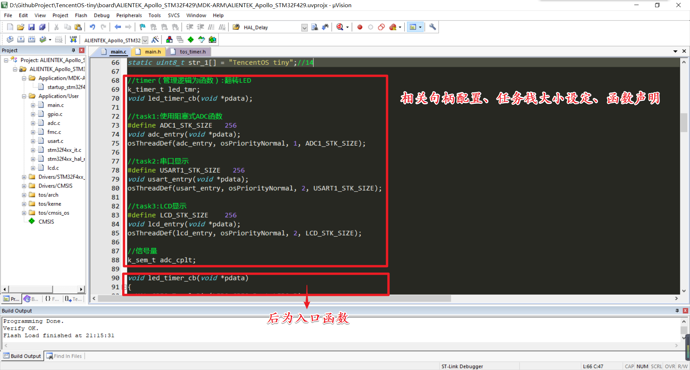Insert a breakpoint with the red dot icon

pyautogui.click(x=360, y=27)
